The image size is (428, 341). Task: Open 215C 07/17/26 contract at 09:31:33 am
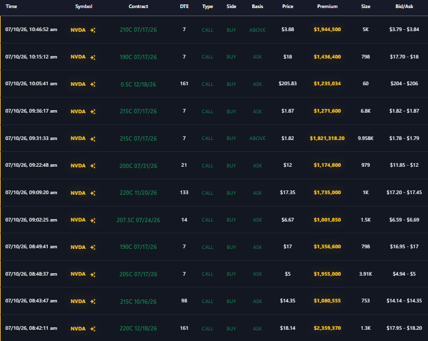(x=139, y=138)
